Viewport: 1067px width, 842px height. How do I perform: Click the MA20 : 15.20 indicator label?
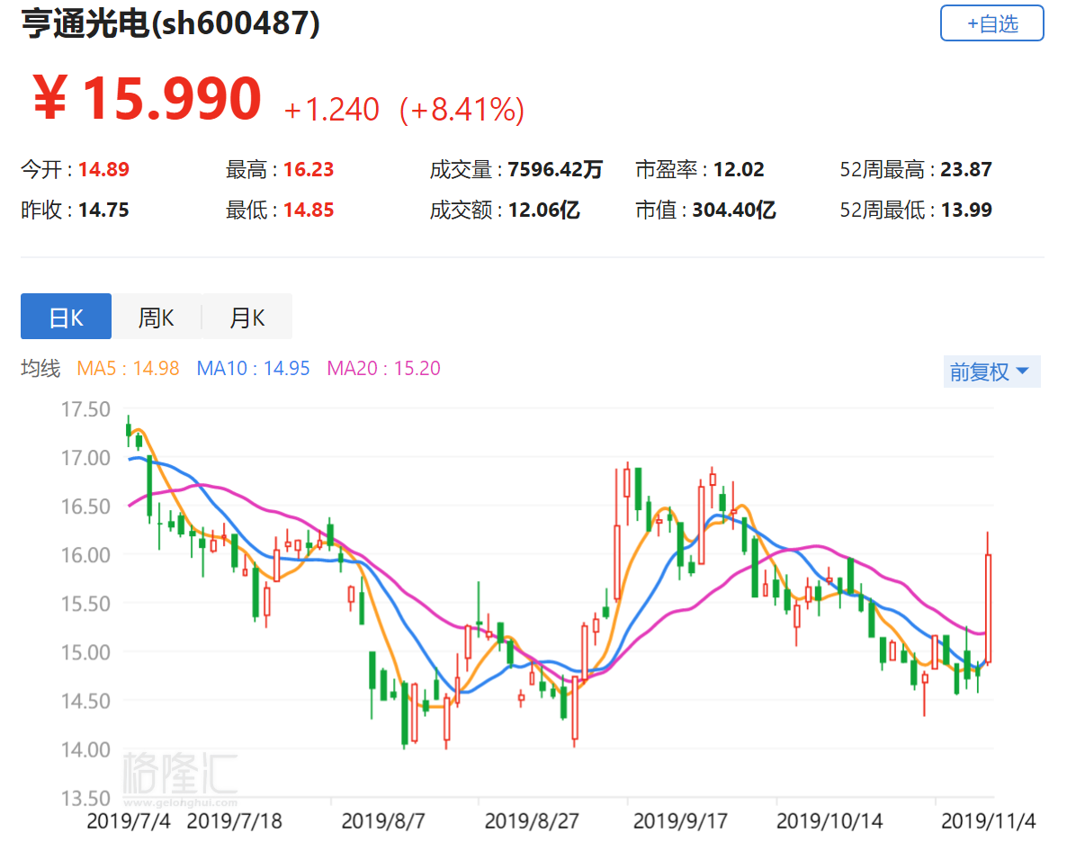click(384, 368)
